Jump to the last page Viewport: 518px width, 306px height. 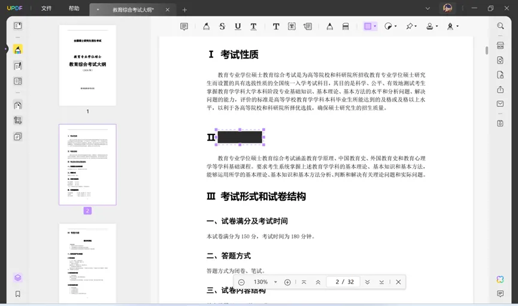tap(381, 282)
